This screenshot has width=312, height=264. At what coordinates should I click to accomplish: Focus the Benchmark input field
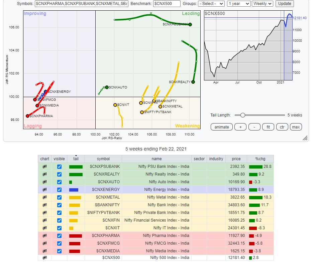click(167, 4)
